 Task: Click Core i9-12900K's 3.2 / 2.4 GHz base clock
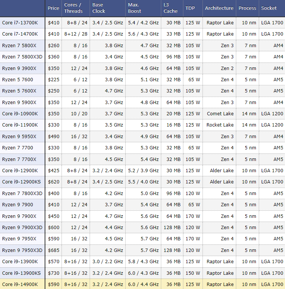(x=108, y=171)
